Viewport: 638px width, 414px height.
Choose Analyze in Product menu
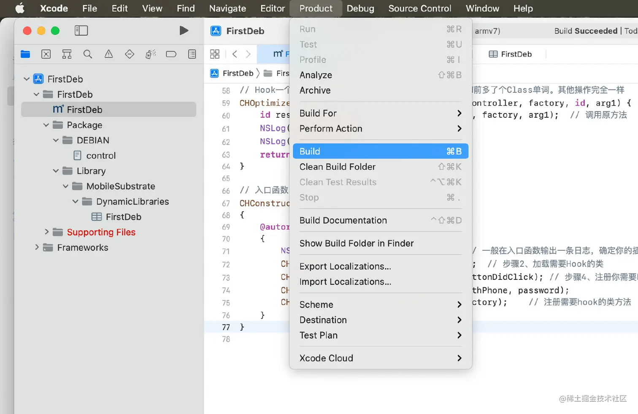pos(381,75)
